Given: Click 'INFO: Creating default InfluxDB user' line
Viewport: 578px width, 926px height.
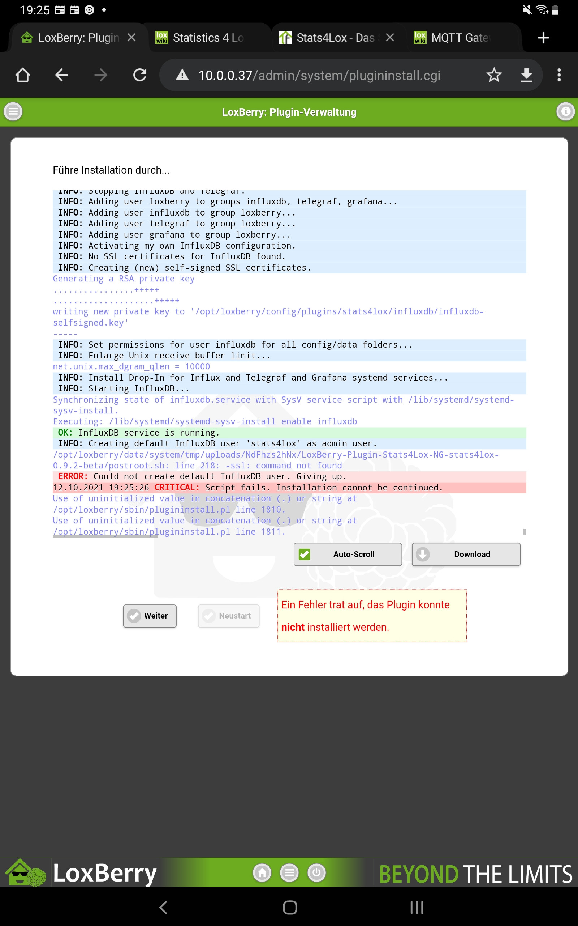Looking at the screenshot, I should tap(289, 443).
